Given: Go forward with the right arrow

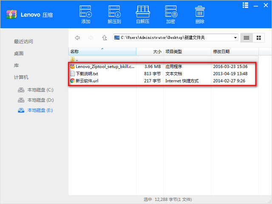Looking at the screenshot, I should click(x=91, y=38).
